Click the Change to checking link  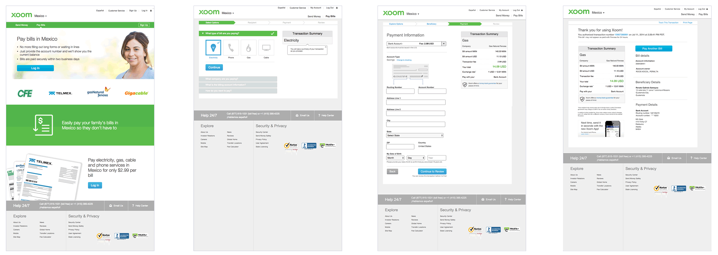click(x=404, y=60)
